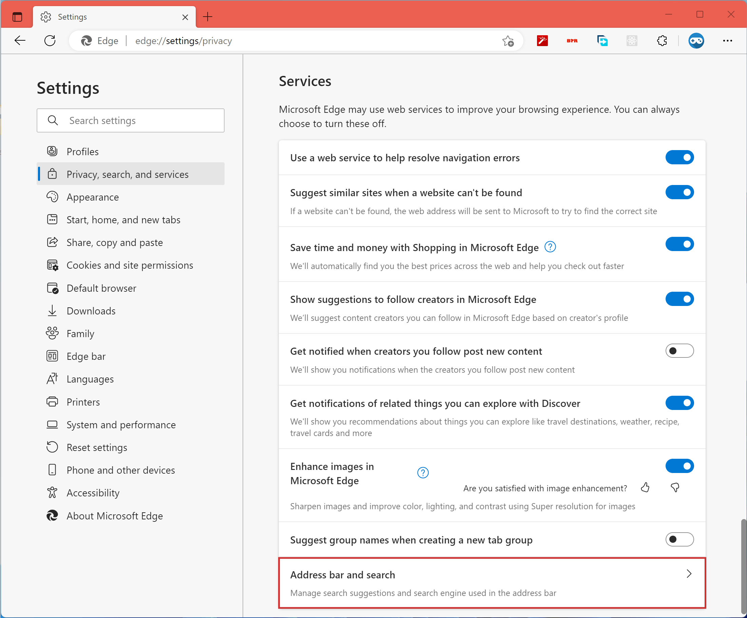The height and width of the screenshot is (618, 747).
Task: Toggle follow creators suggestions switch
Action: 679,299
